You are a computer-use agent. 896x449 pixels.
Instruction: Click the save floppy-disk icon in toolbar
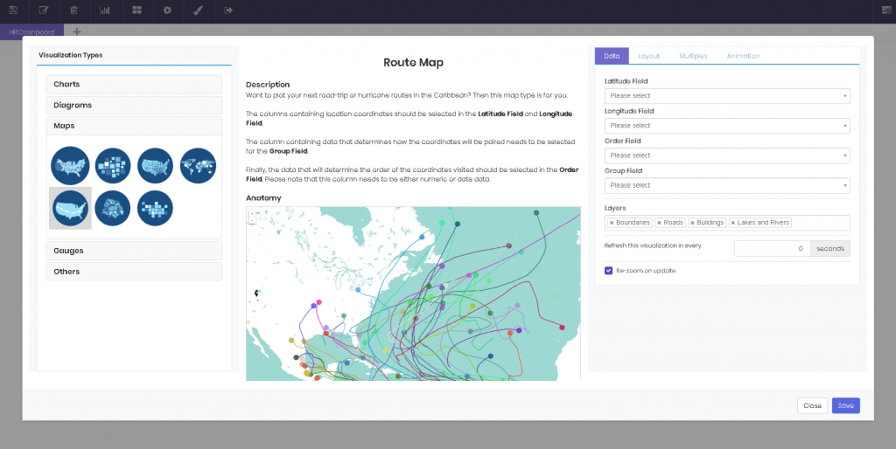[x=13, y=10]
